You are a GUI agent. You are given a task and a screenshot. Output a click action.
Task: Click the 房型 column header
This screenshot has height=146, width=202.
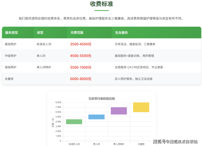40,33
